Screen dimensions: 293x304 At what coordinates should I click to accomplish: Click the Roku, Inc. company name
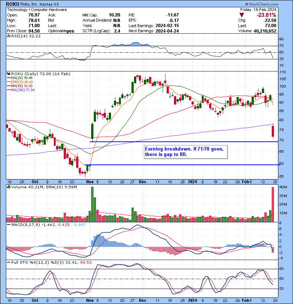pos(29,4)
